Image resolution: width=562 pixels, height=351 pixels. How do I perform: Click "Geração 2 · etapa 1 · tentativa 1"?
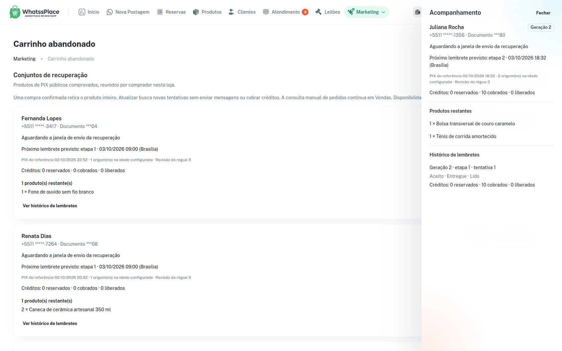[463, 167]
